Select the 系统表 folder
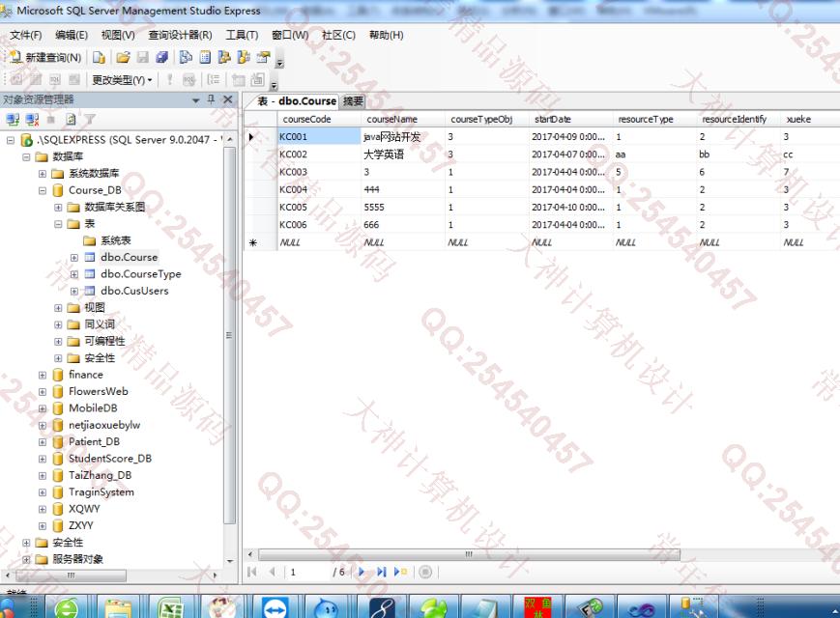The height and width of the screenshot is (618, 840). 116,240
